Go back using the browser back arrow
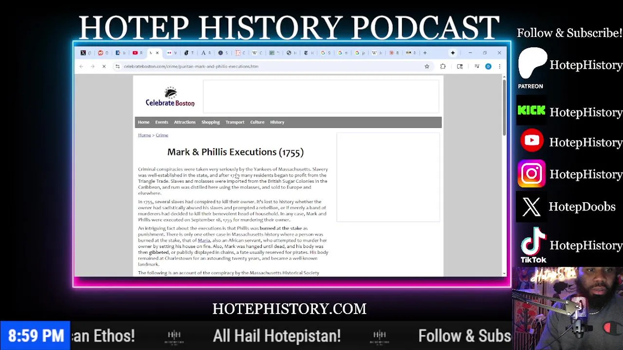623x350 pixels. (81, 67)
